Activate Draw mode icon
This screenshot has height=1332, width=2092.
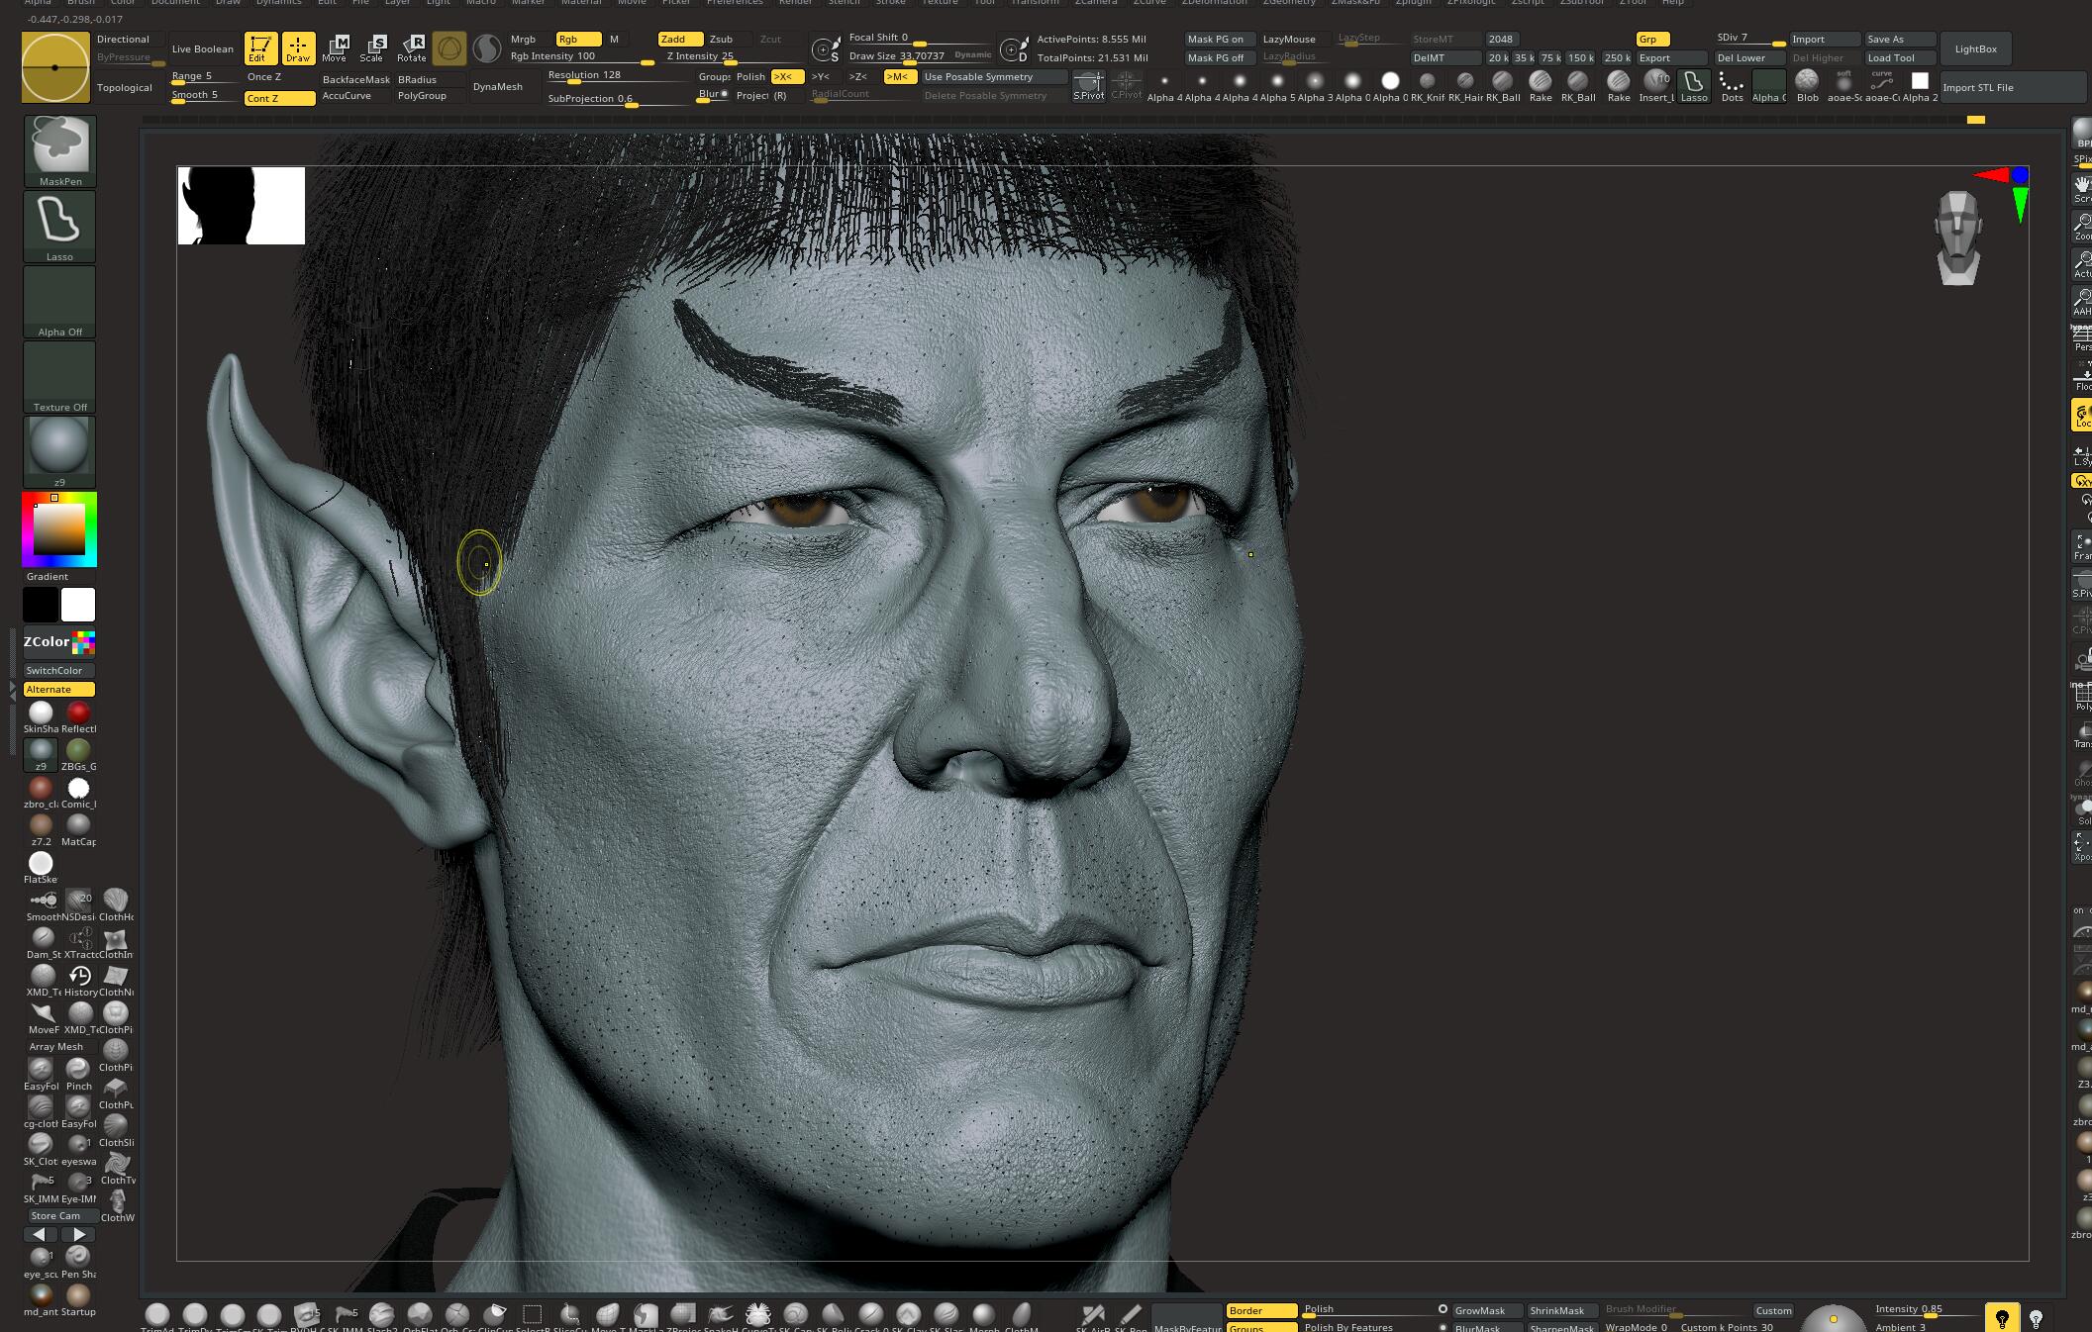298,48
